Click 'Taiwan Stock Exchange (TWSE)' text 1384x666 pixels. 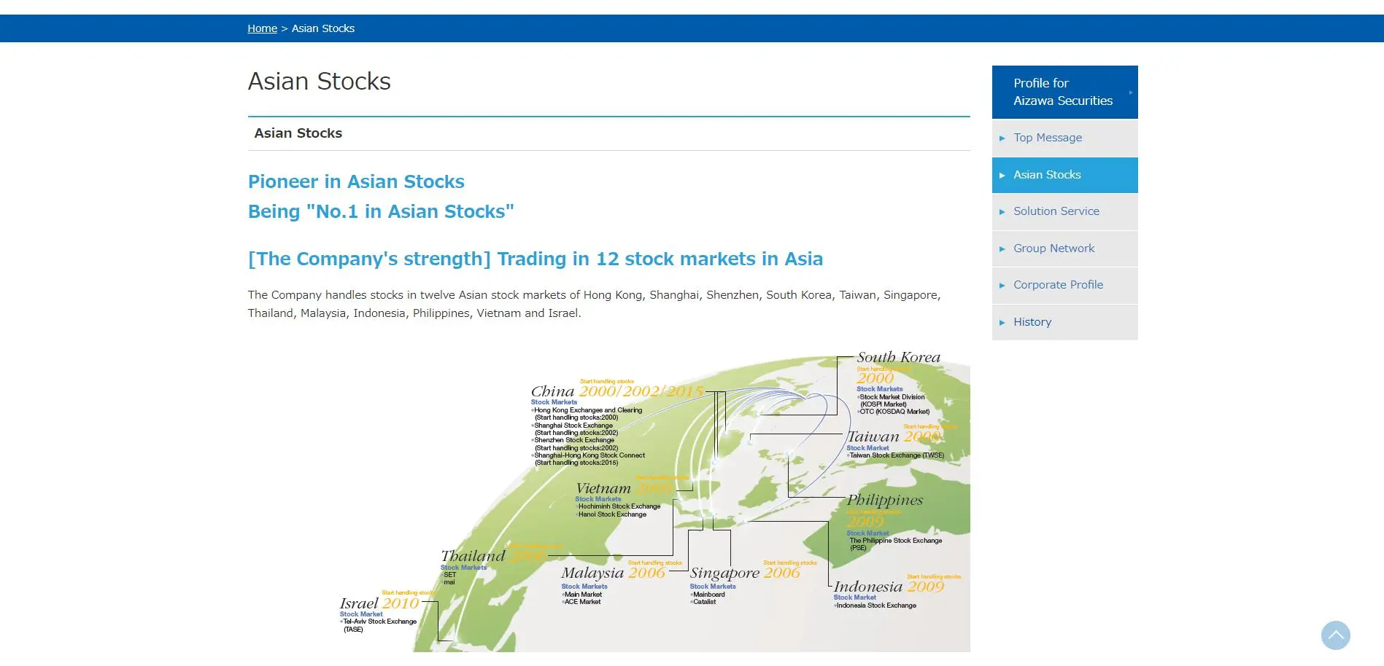[x=897, y=455]
